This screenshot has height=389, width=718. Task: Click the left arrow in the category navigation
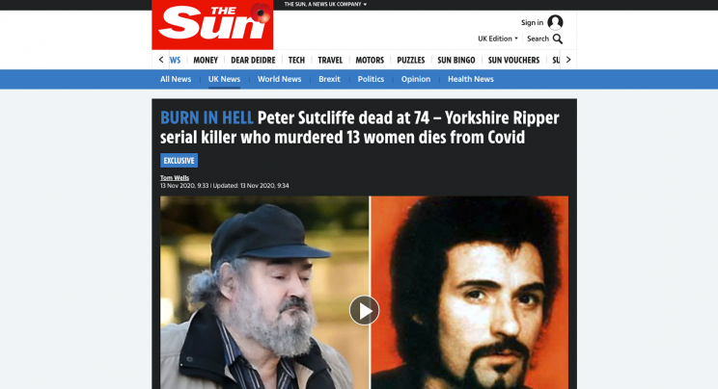pos(161,60)
